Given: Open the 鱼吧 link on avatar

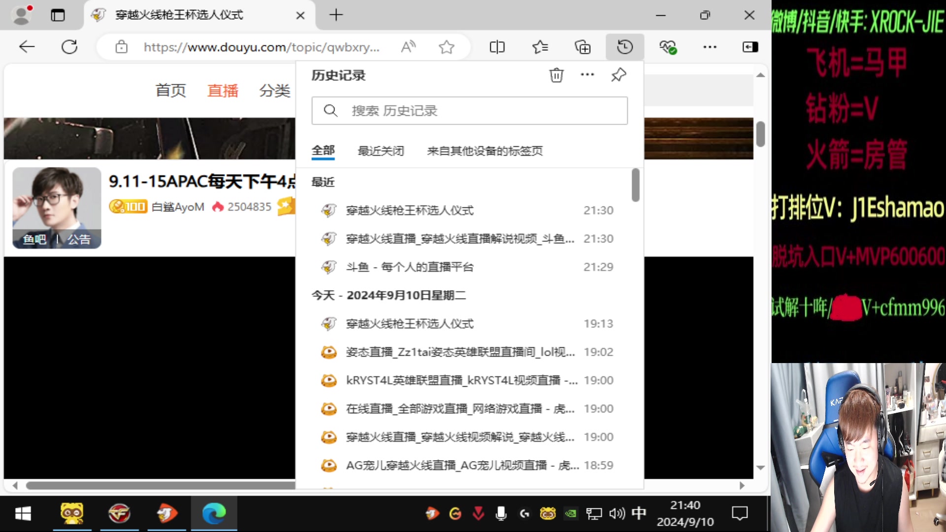Looking at the screenshot, I should (34, 240).
